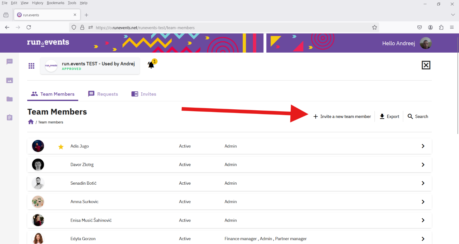Search team members
The image size is (459, 244).
point(418,116)
